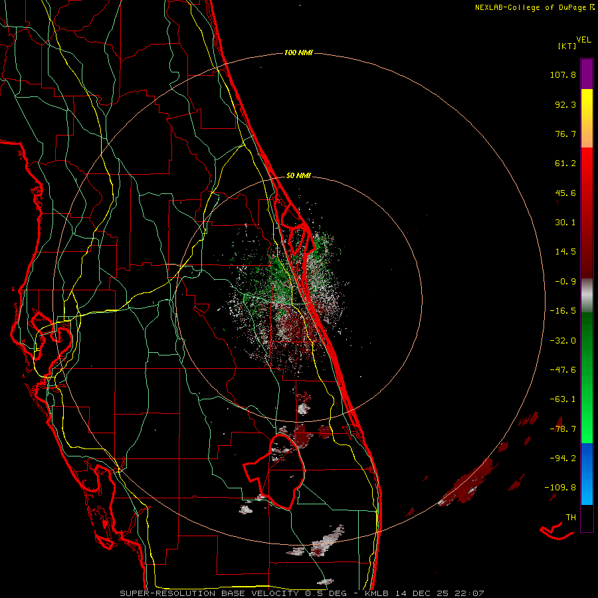Pick the purple segment of the color bar

pyautogui.click(x=587, y=74)
